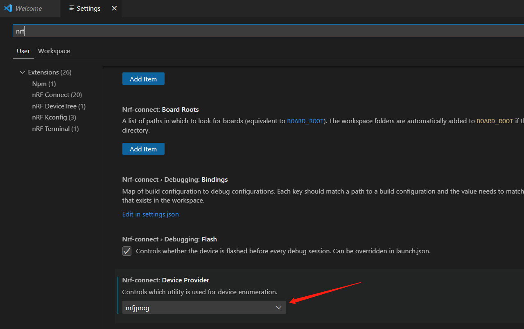The height and width of the screenshot is (329, 524).
Task: Select nRF Kconfig (3) in settings tree
Action: [x=54, y=117]
